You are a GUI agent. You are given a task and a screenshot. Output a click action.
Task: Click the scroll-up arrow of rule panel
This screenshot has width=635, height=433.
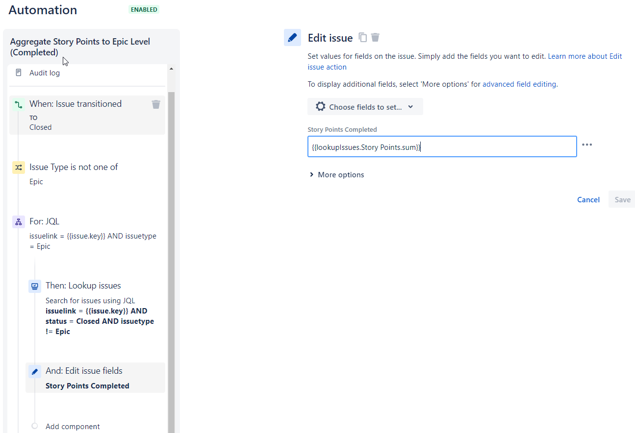coord(171,69)
